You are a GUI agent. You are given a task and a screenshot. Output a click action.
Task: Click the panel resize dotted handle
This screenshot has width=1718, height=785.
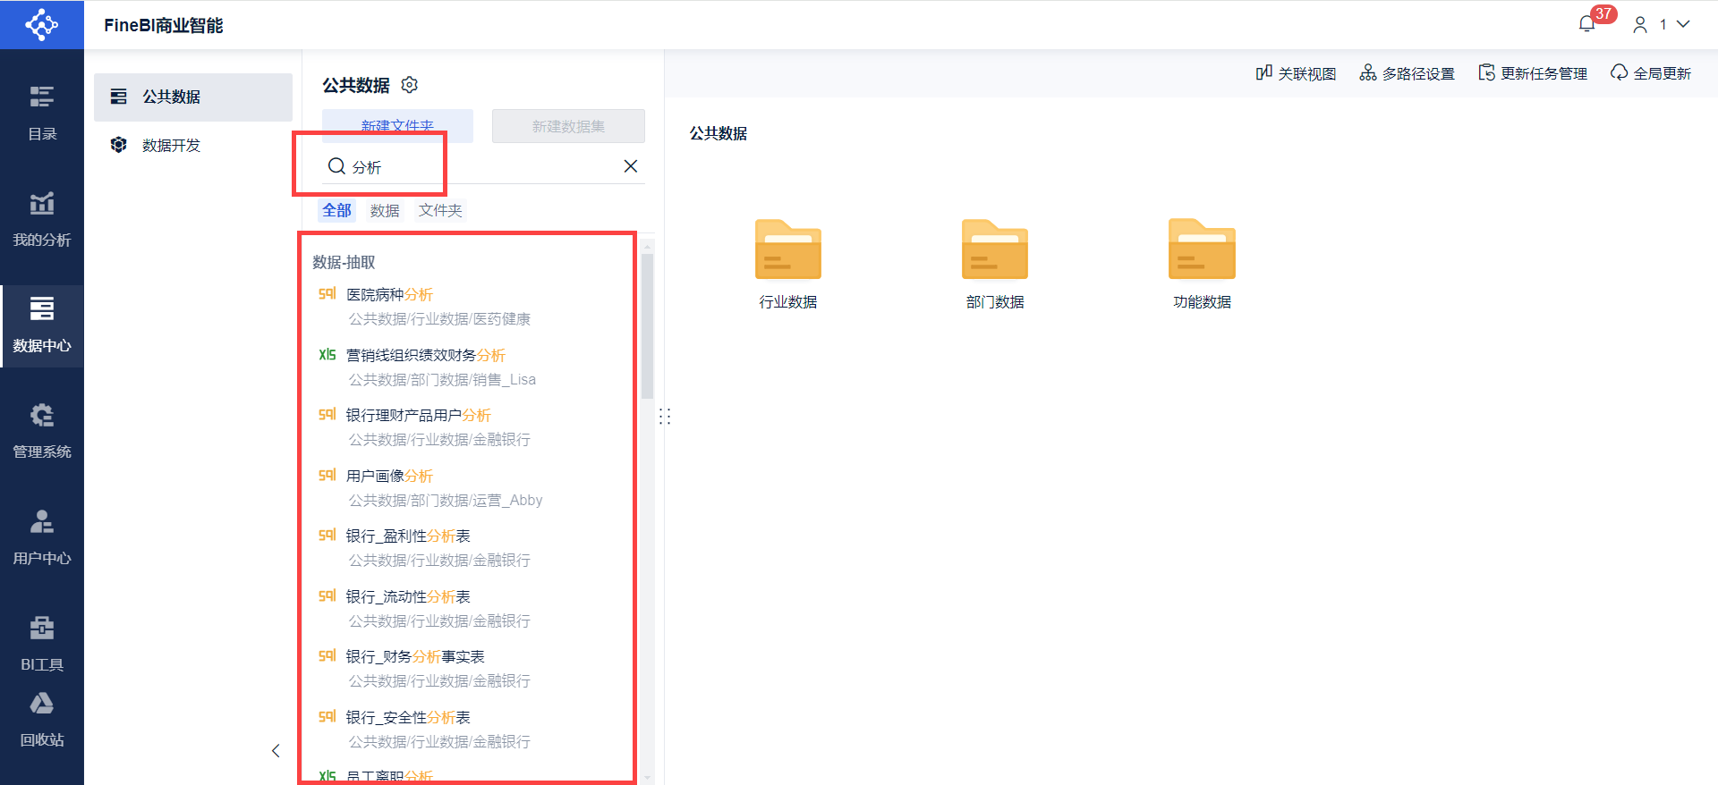[665, 417]
